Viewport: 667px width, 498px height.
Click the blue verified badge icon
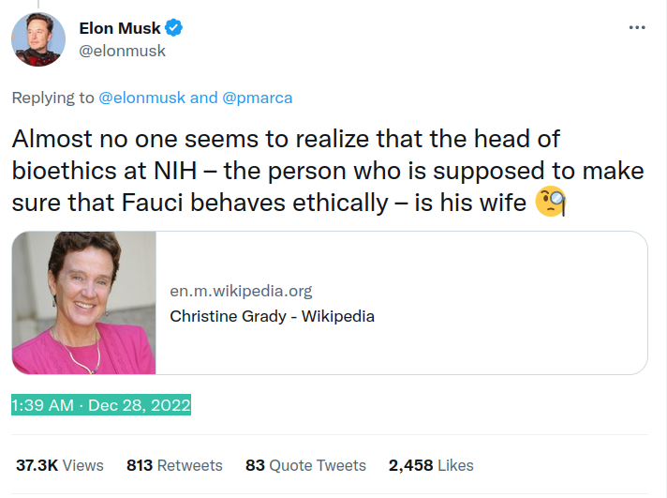click(173, 28)
